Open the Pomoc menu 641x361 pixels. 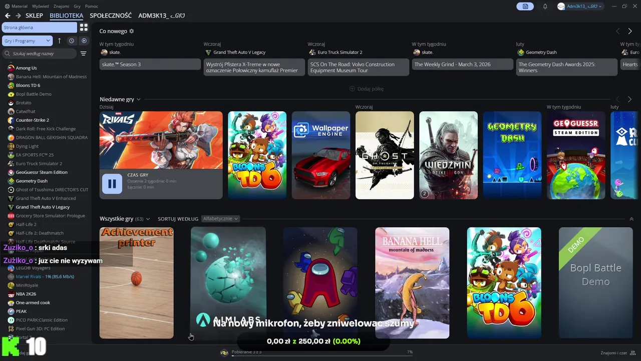pos(92,6)
